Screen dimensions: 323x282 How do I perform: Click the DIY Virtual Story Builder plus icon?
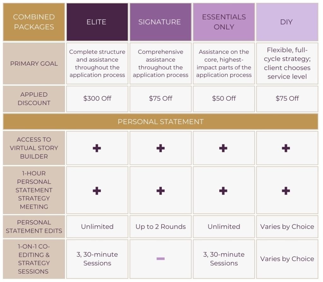(286, 148)
